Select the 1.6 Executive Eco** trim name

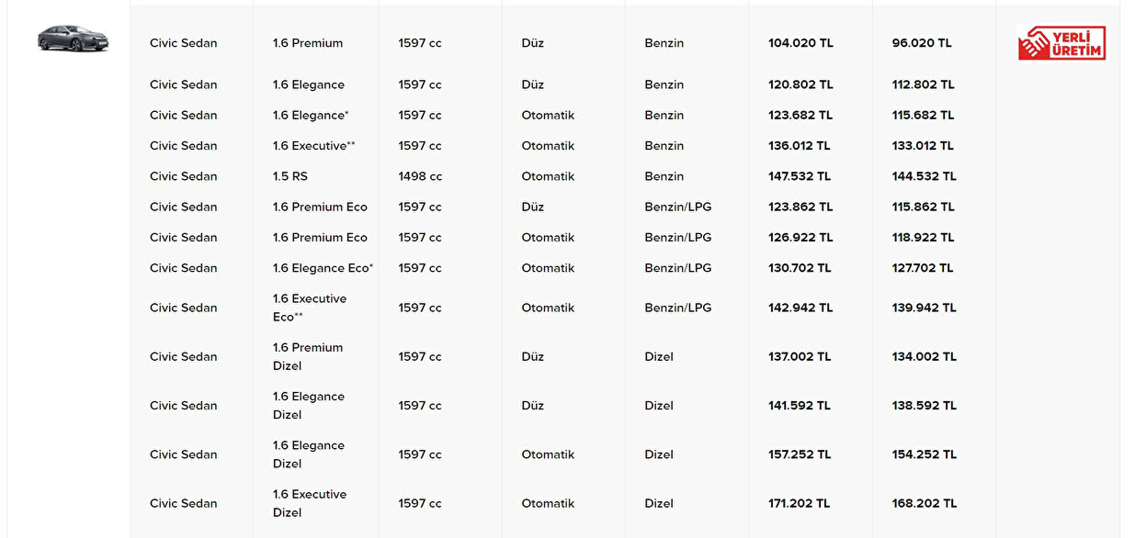pyautogui.click(x=310, y=308)
